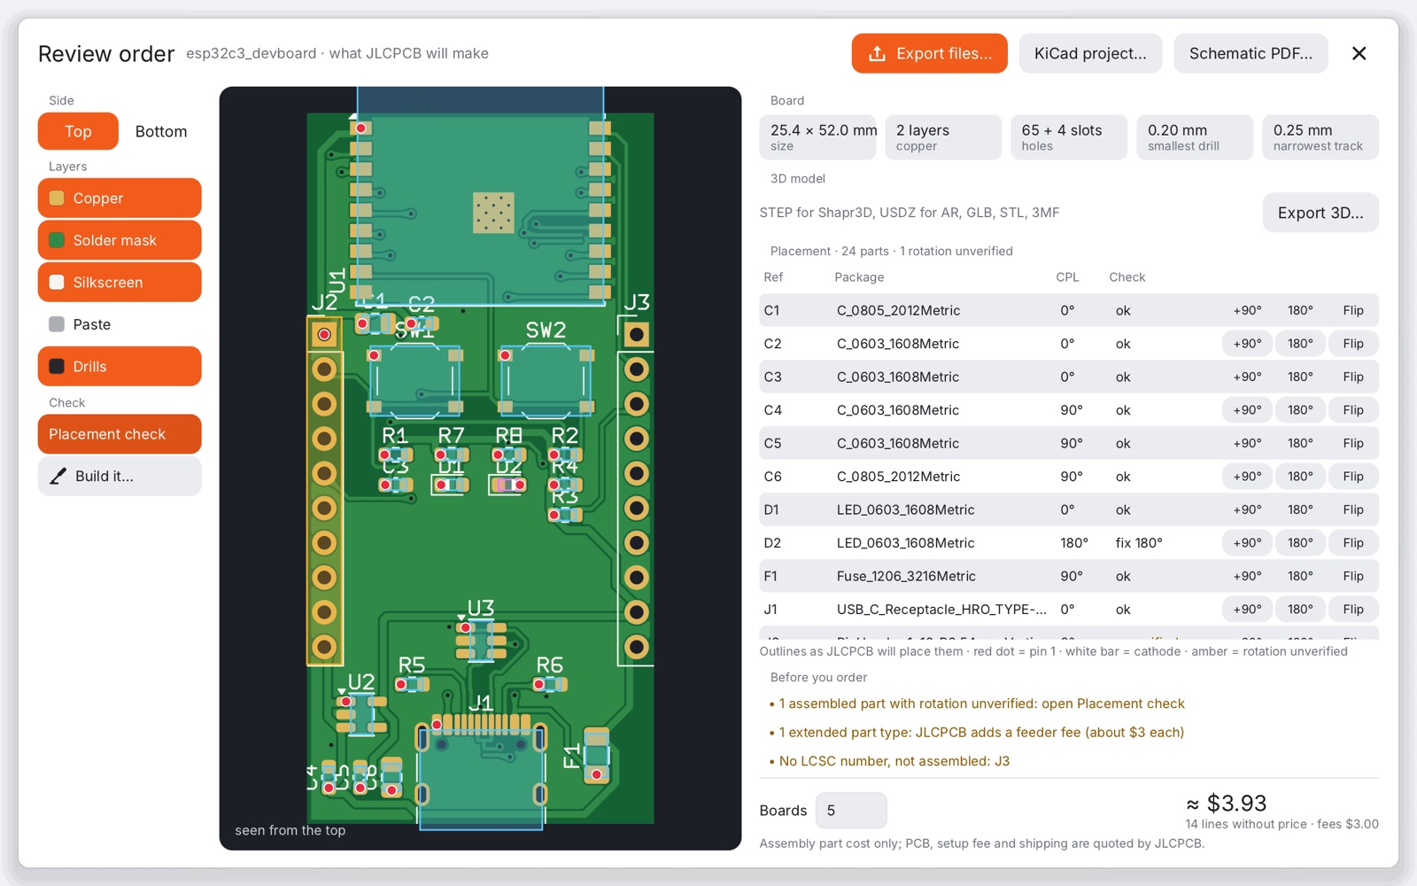Click the upload icon in Export files button
The height and width of the screenshot is (886, 1417).
(x=877, y=53)
